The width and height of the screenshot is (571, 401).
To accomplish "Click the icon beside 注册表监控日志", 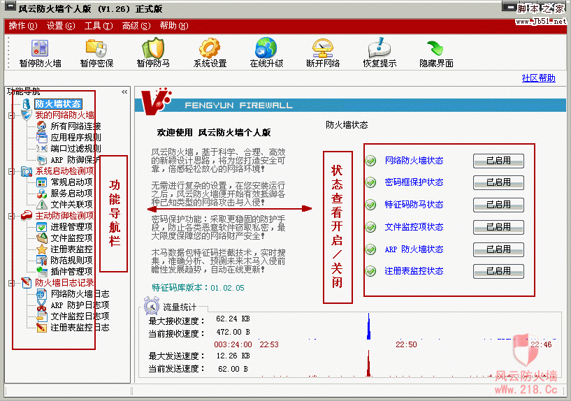I will 42,328.
